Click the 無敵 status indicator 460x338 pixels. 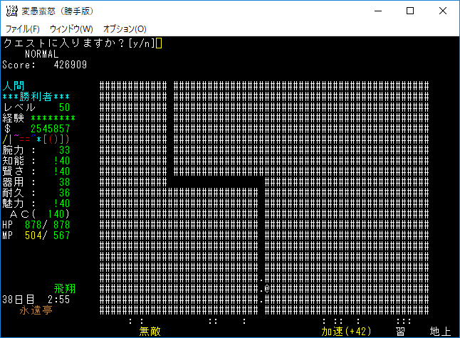150,332
